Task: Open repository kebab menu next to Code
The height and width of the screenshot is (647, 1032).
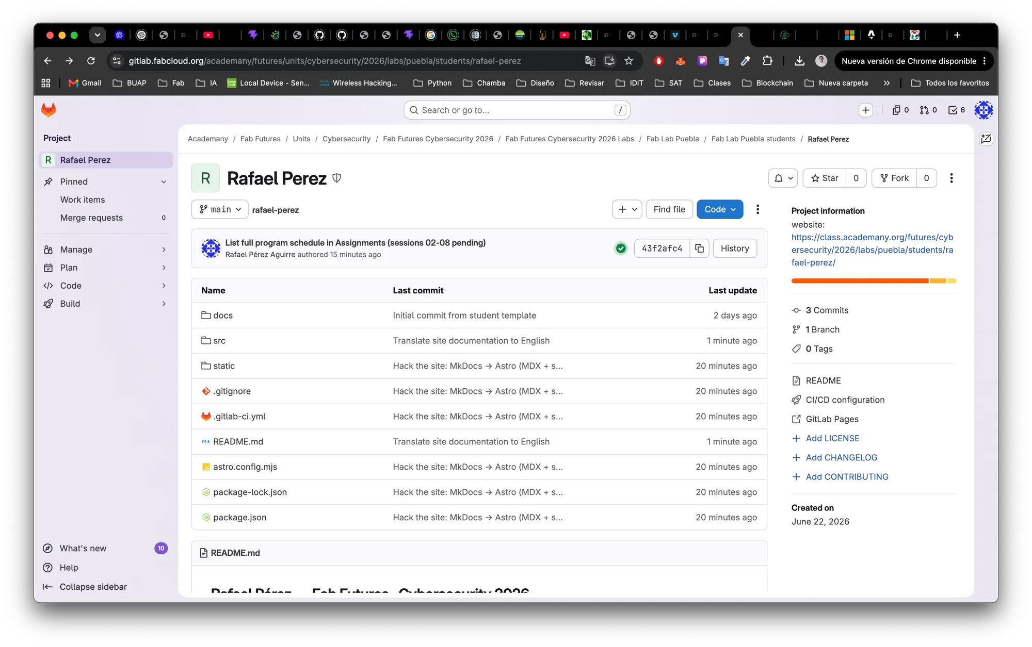Action: (757, 209)
